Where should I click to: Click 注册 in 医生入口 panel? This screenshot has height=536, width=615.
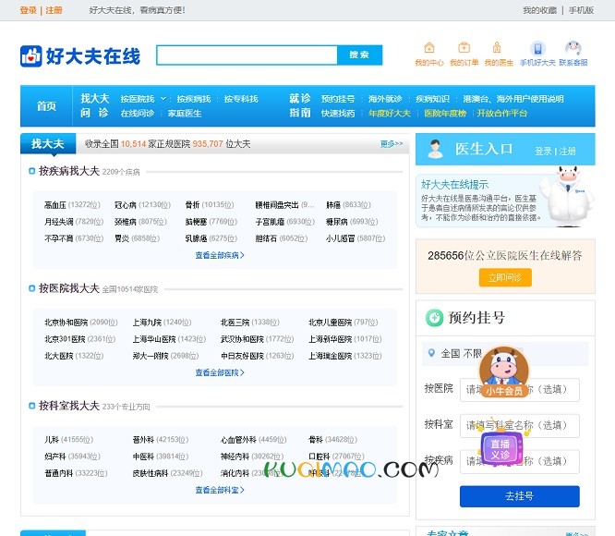(567, 151)
